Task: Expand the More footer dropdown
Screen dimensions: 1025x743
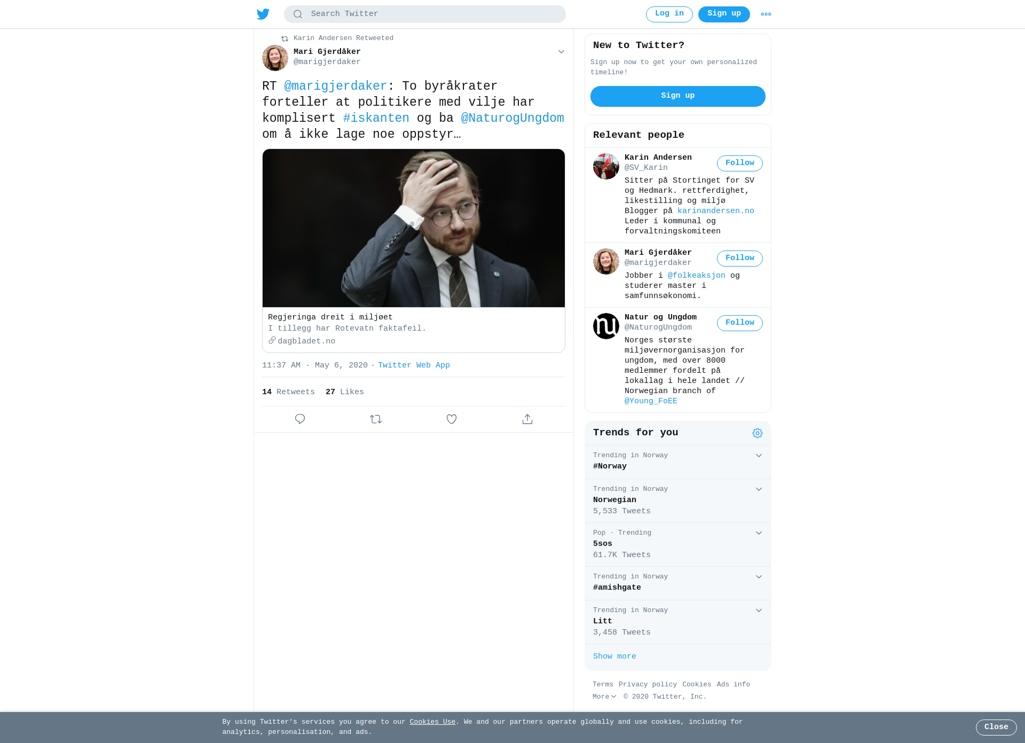Action: (x=604, y=697)
